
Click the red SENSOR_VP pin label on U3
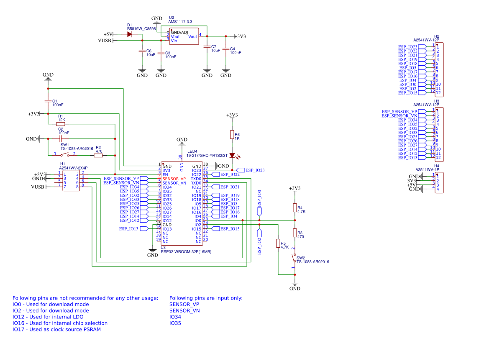coord(174,179)
